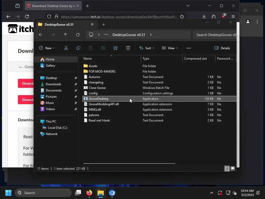This screenshot has height=199, width=265.
Task: Open the Windows Start menu
Action: coord(8,193)
